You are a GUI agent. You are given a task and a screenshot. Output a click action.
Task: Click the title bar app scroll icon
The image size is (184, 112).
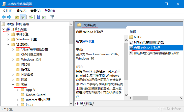click(4, 4)
